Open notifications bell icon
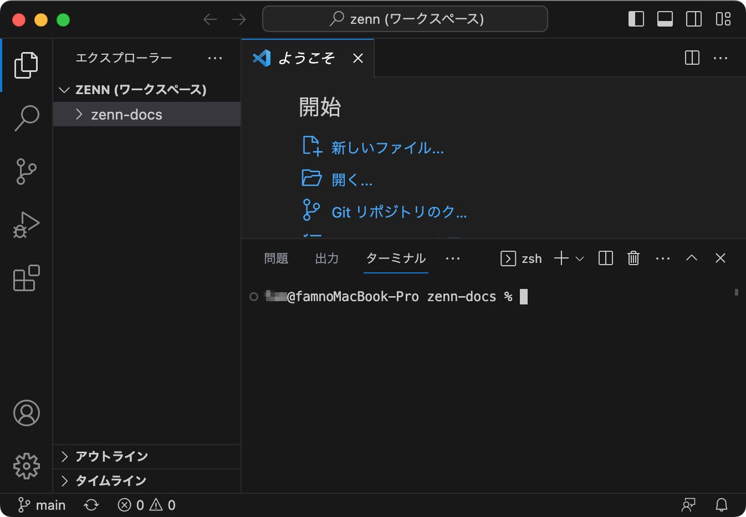Screen dimensions: 746x517 click(x=722, y=505)
